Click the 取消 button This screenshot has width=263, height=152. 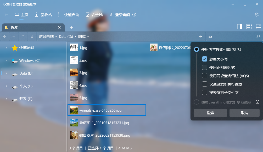244,113
